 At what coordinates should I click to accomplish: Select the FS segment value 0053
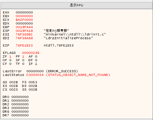[33, 82]
